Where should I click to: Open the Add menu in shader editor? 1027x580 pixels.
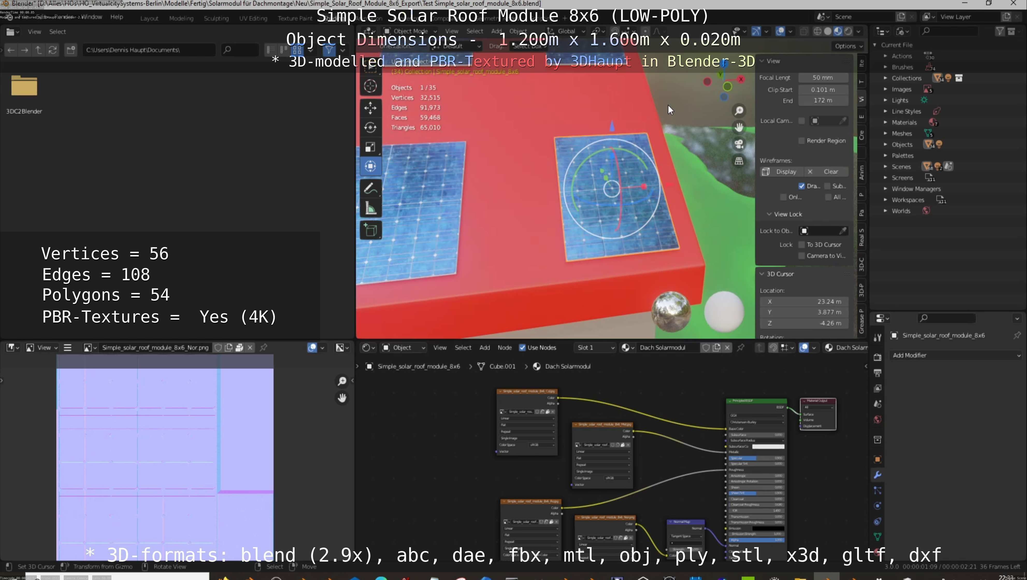pos(484,348)
